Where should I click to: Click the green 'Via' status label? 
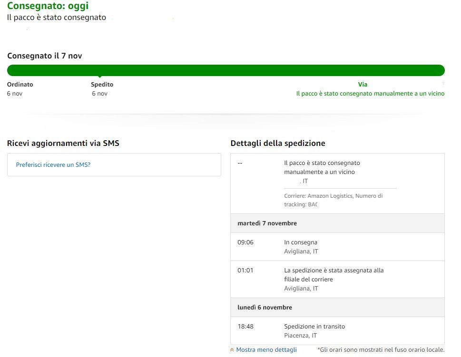pos(363,85)
